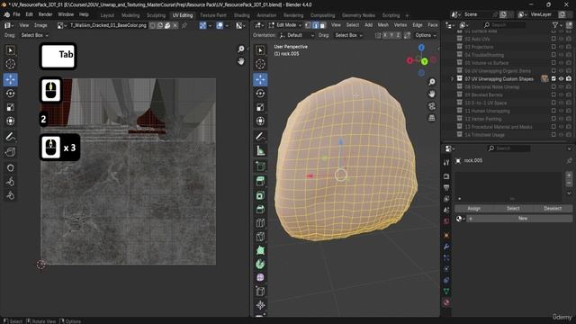Open the Material properties tab
Screen dimensions: 576x324
click(x=446, y=302)
